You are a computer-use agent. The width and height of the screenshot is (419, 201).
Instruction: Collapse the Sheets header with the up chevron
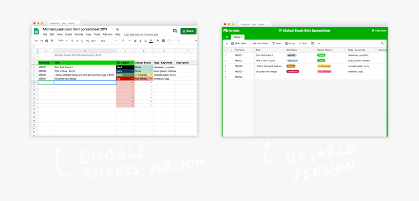(x=195, y=41)
